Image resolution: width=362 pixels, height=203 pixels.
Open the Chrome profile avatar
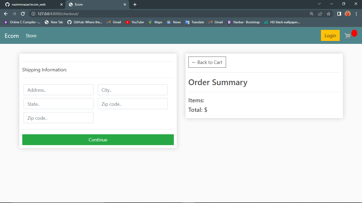(348, 14)
